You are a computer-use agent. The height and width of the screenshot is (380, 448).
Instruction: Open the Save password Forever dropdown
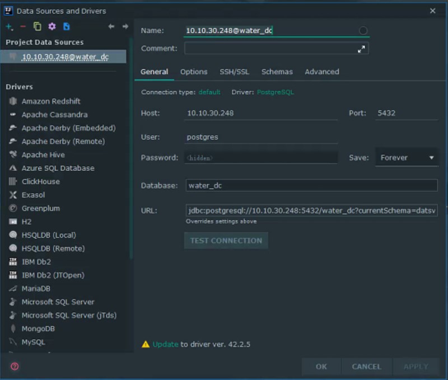tap(407, 158)
